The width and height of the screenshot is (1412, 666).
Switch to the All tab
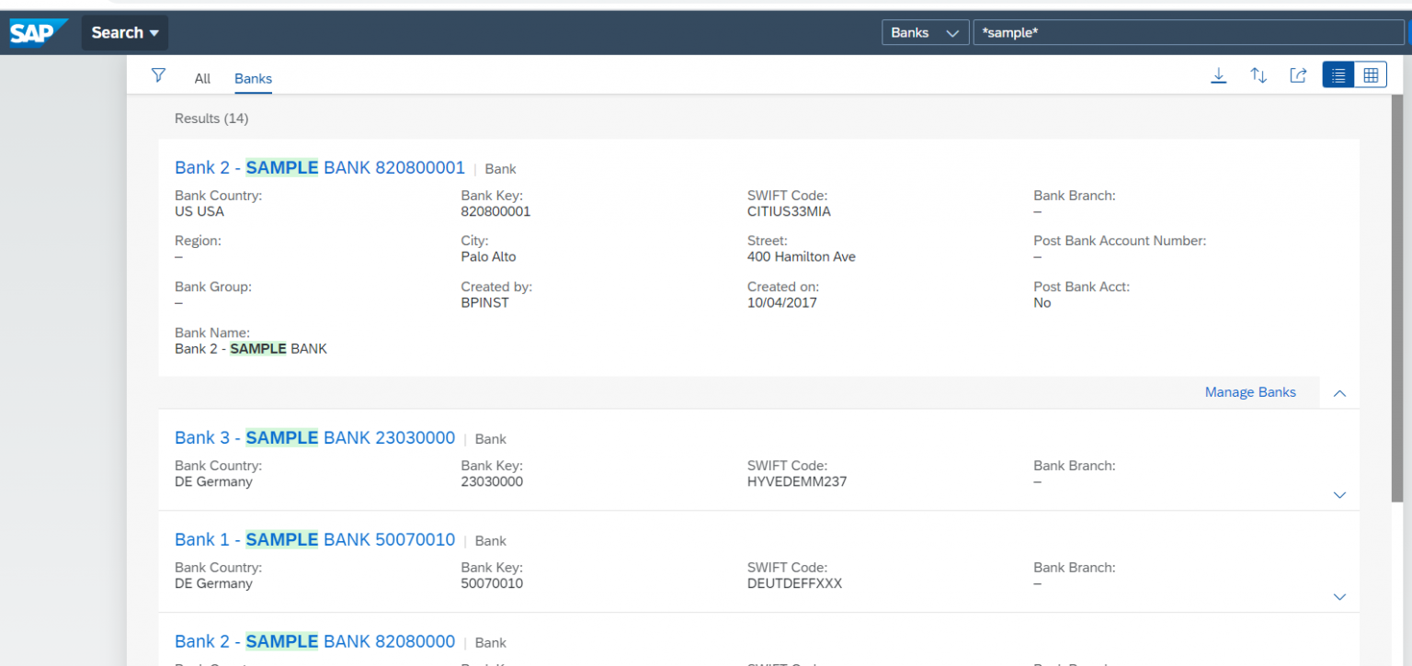click(x=201, y=78)
